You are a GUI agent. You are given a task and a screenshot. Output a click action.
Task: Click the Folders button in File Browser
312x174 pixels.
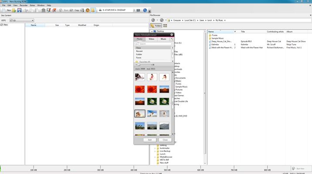click(156, 26)
